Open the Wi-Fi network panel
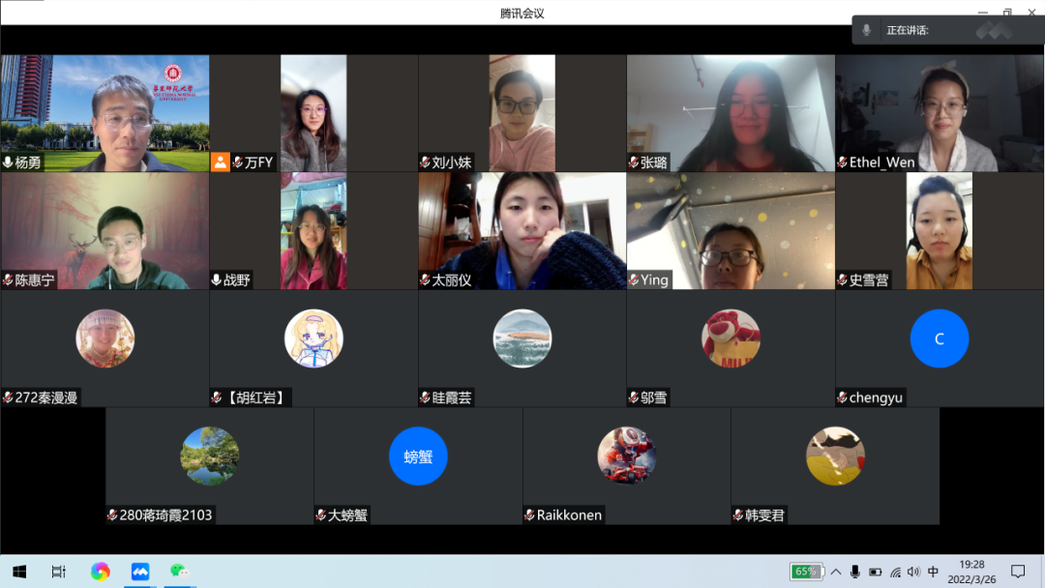Screen dimensions: 1045x588 (895, 572)
